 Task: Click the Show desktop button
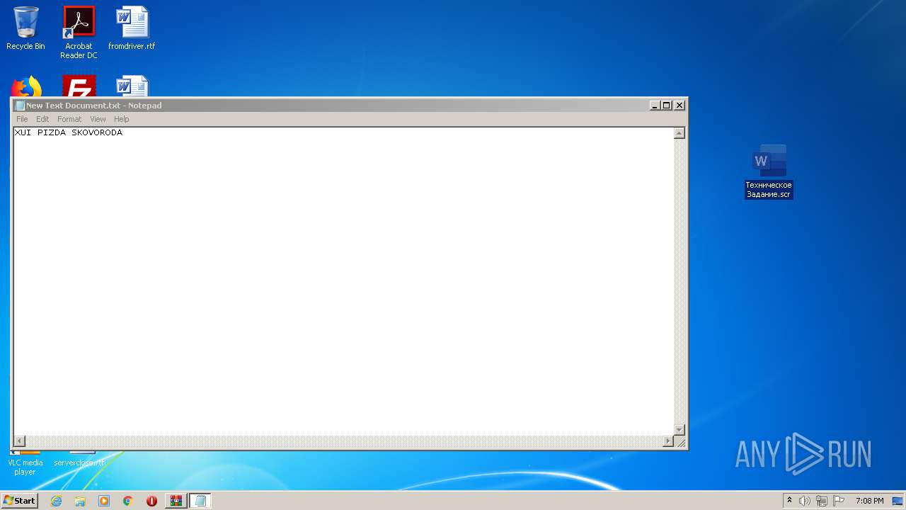click(x=898, y=501)
